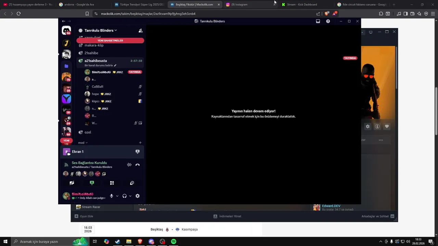Reload the browser page
The width and height of the screenshot is (438, 246).
(x=18, y=14)
